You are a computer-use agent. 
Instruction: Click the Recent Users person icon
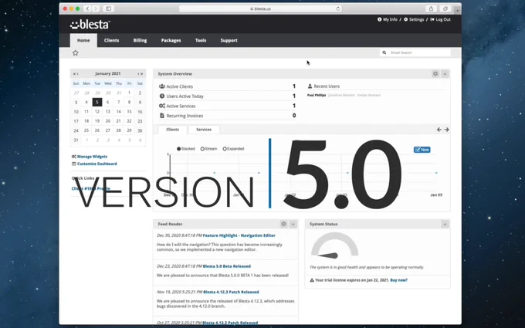310,86
